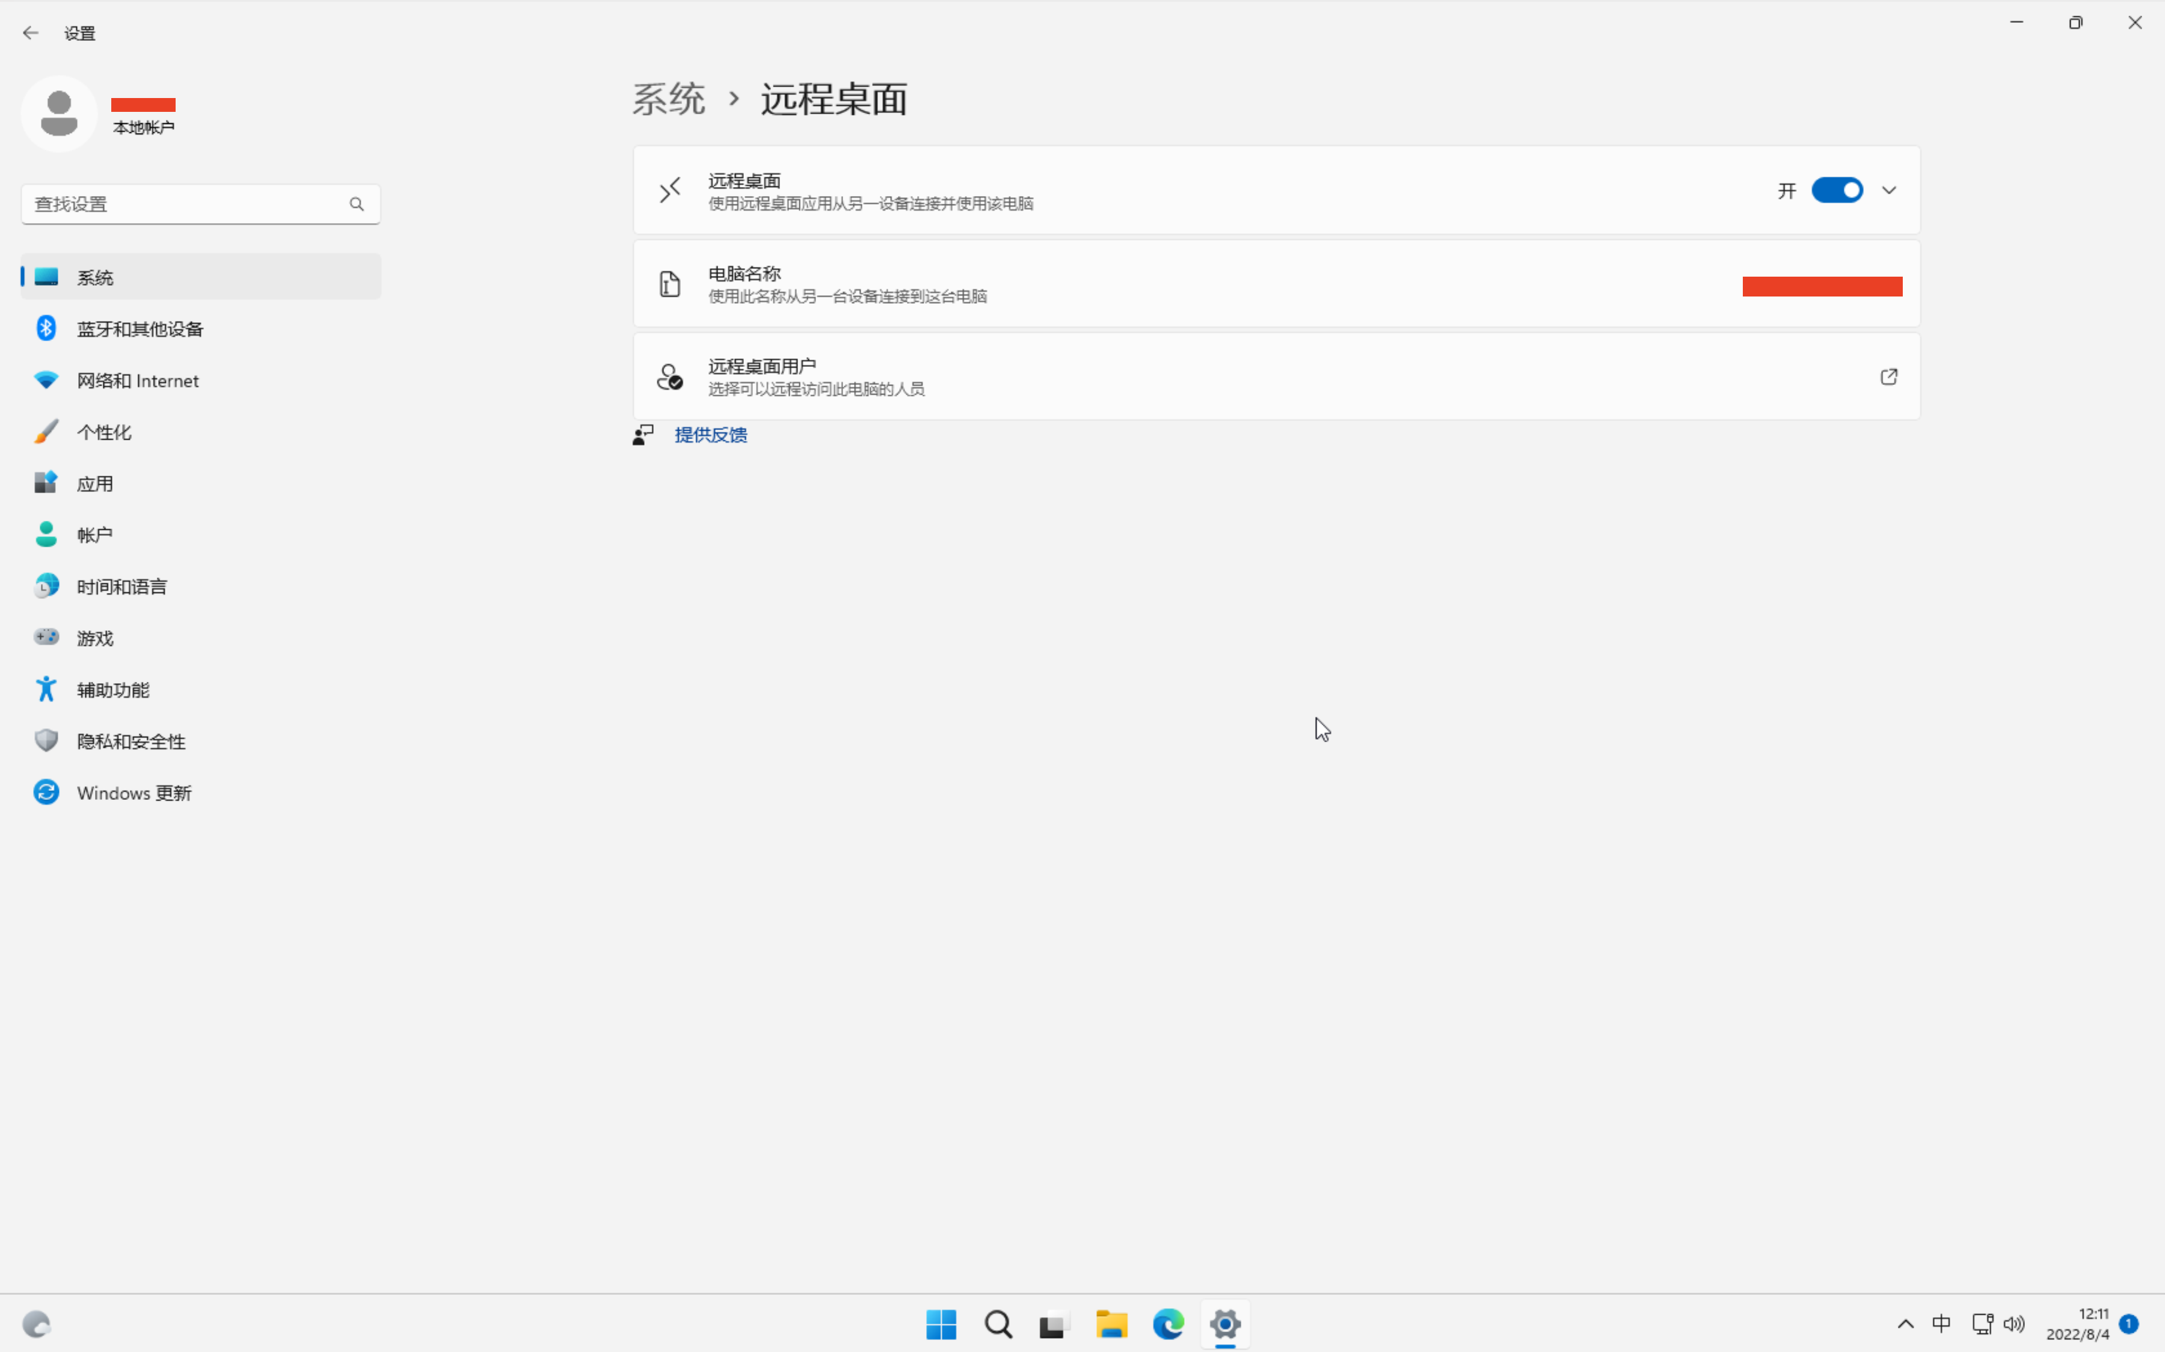
Task: Open 蓝牙和其他设备 settings
Action: (140, 329)
